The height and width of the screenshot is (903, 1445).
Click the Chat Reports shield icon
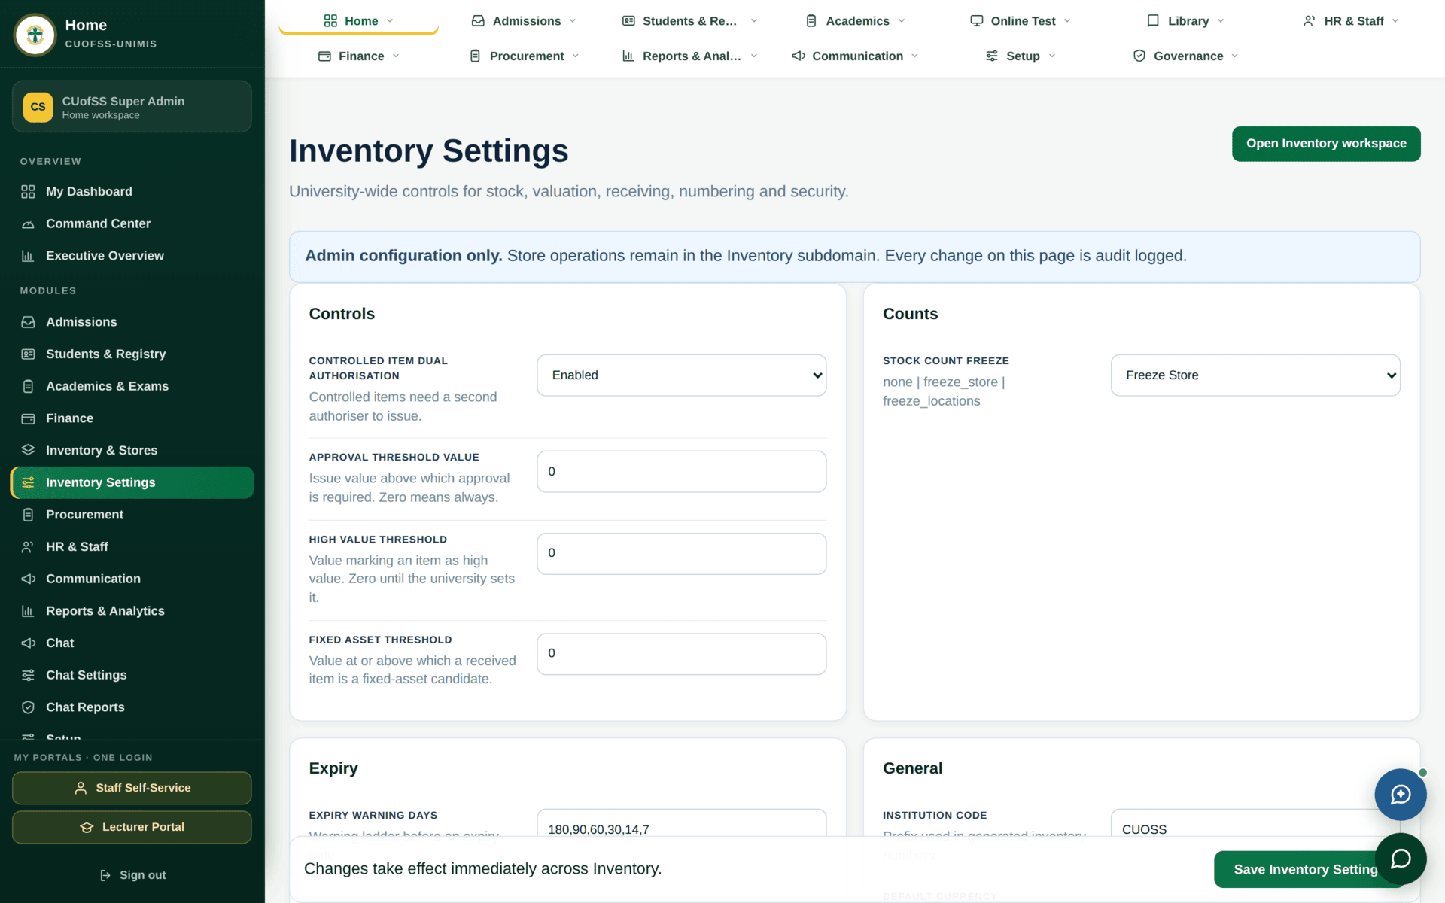coord(28,707)
